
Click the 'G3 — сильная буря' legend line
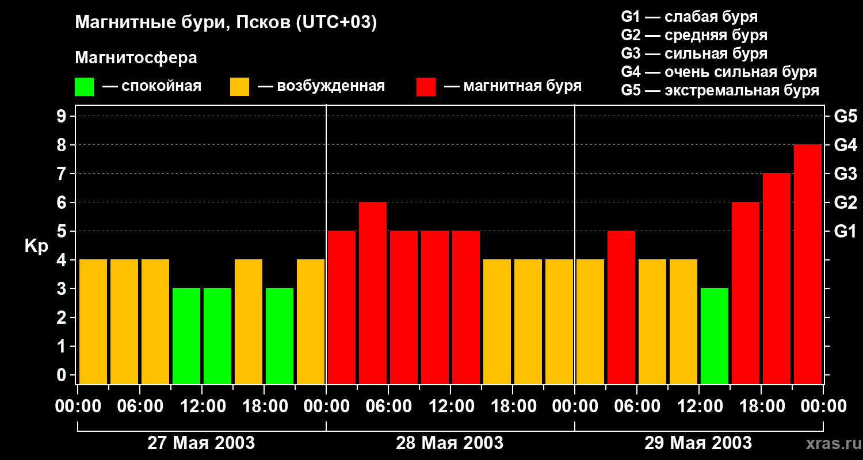(x=694, y=53)
